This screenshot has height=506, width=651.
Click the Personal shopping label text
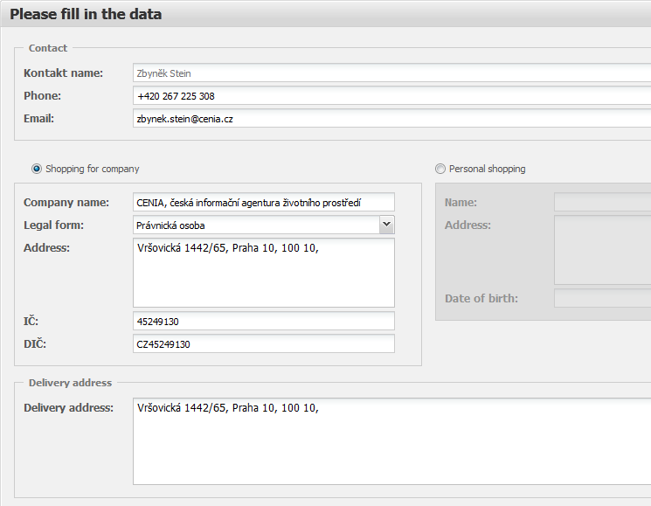click(487, 169)
